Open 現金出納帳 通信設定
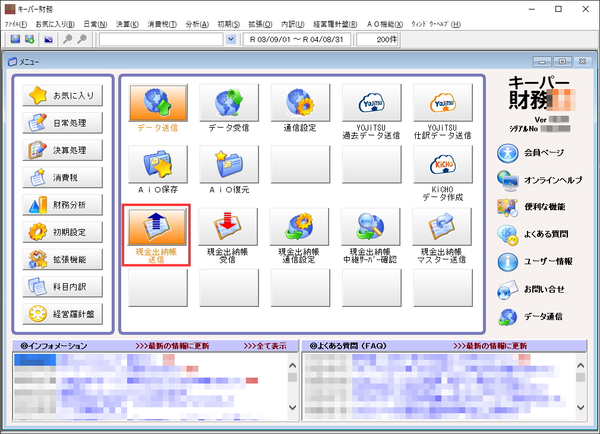Image resolution: width=600 pixels, height=434 pixels. [x=299, y=226]
